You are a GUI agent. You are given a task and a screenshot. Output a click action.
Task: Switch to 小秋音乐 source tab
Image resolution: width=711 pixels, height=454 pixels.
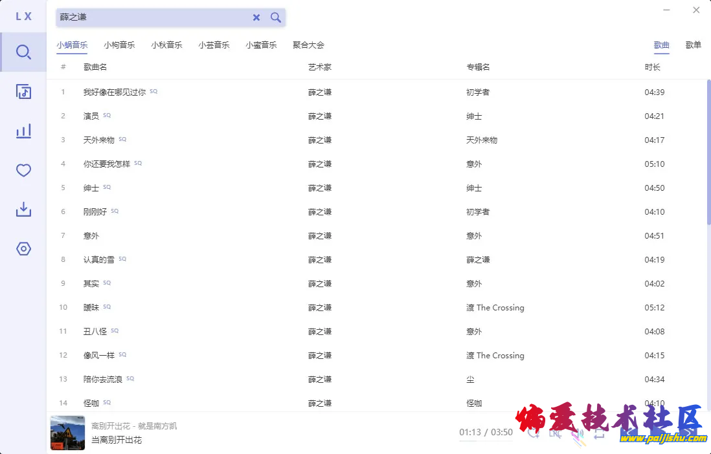click(166, 45)
